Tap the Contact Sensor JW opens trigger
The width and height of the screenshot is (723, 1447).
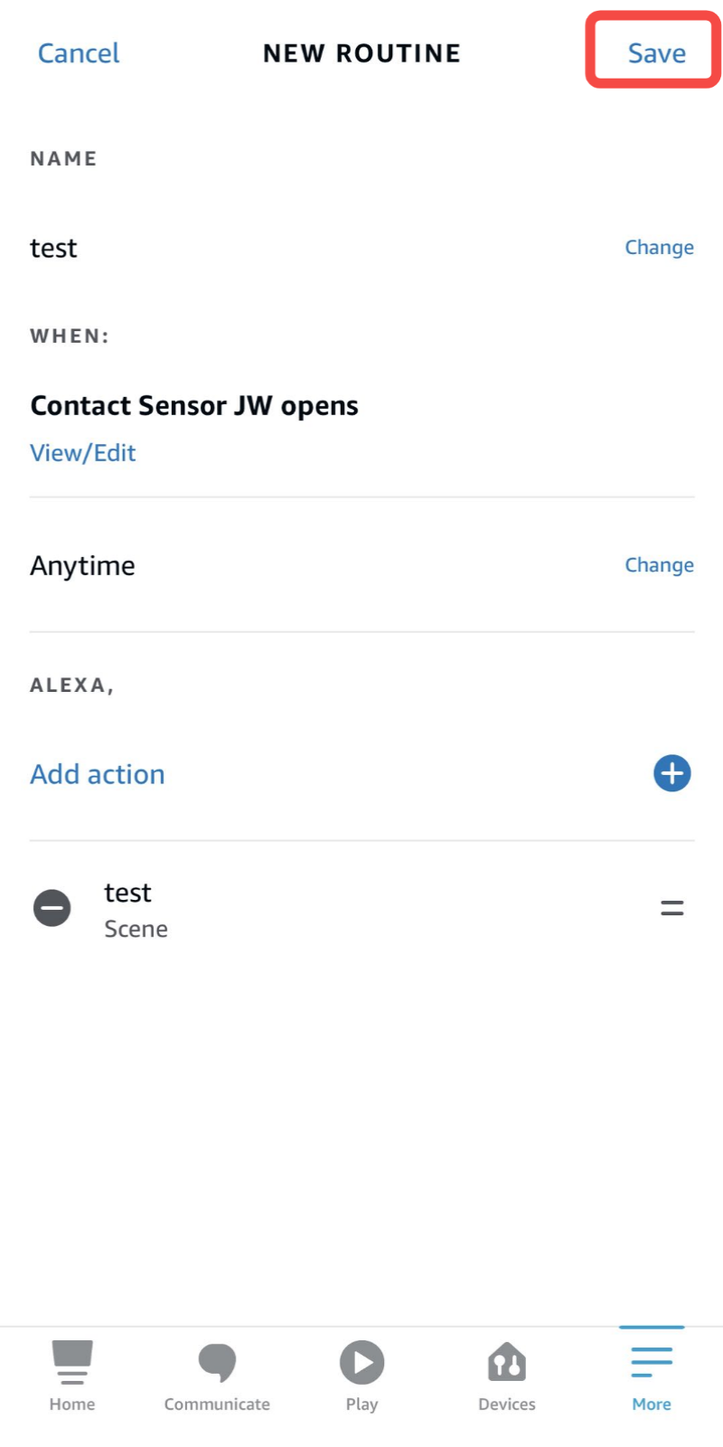point(194,406)
